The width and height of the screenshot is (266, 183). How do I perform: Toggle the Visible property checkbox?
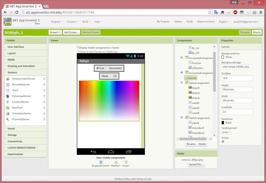click(223, 142)
